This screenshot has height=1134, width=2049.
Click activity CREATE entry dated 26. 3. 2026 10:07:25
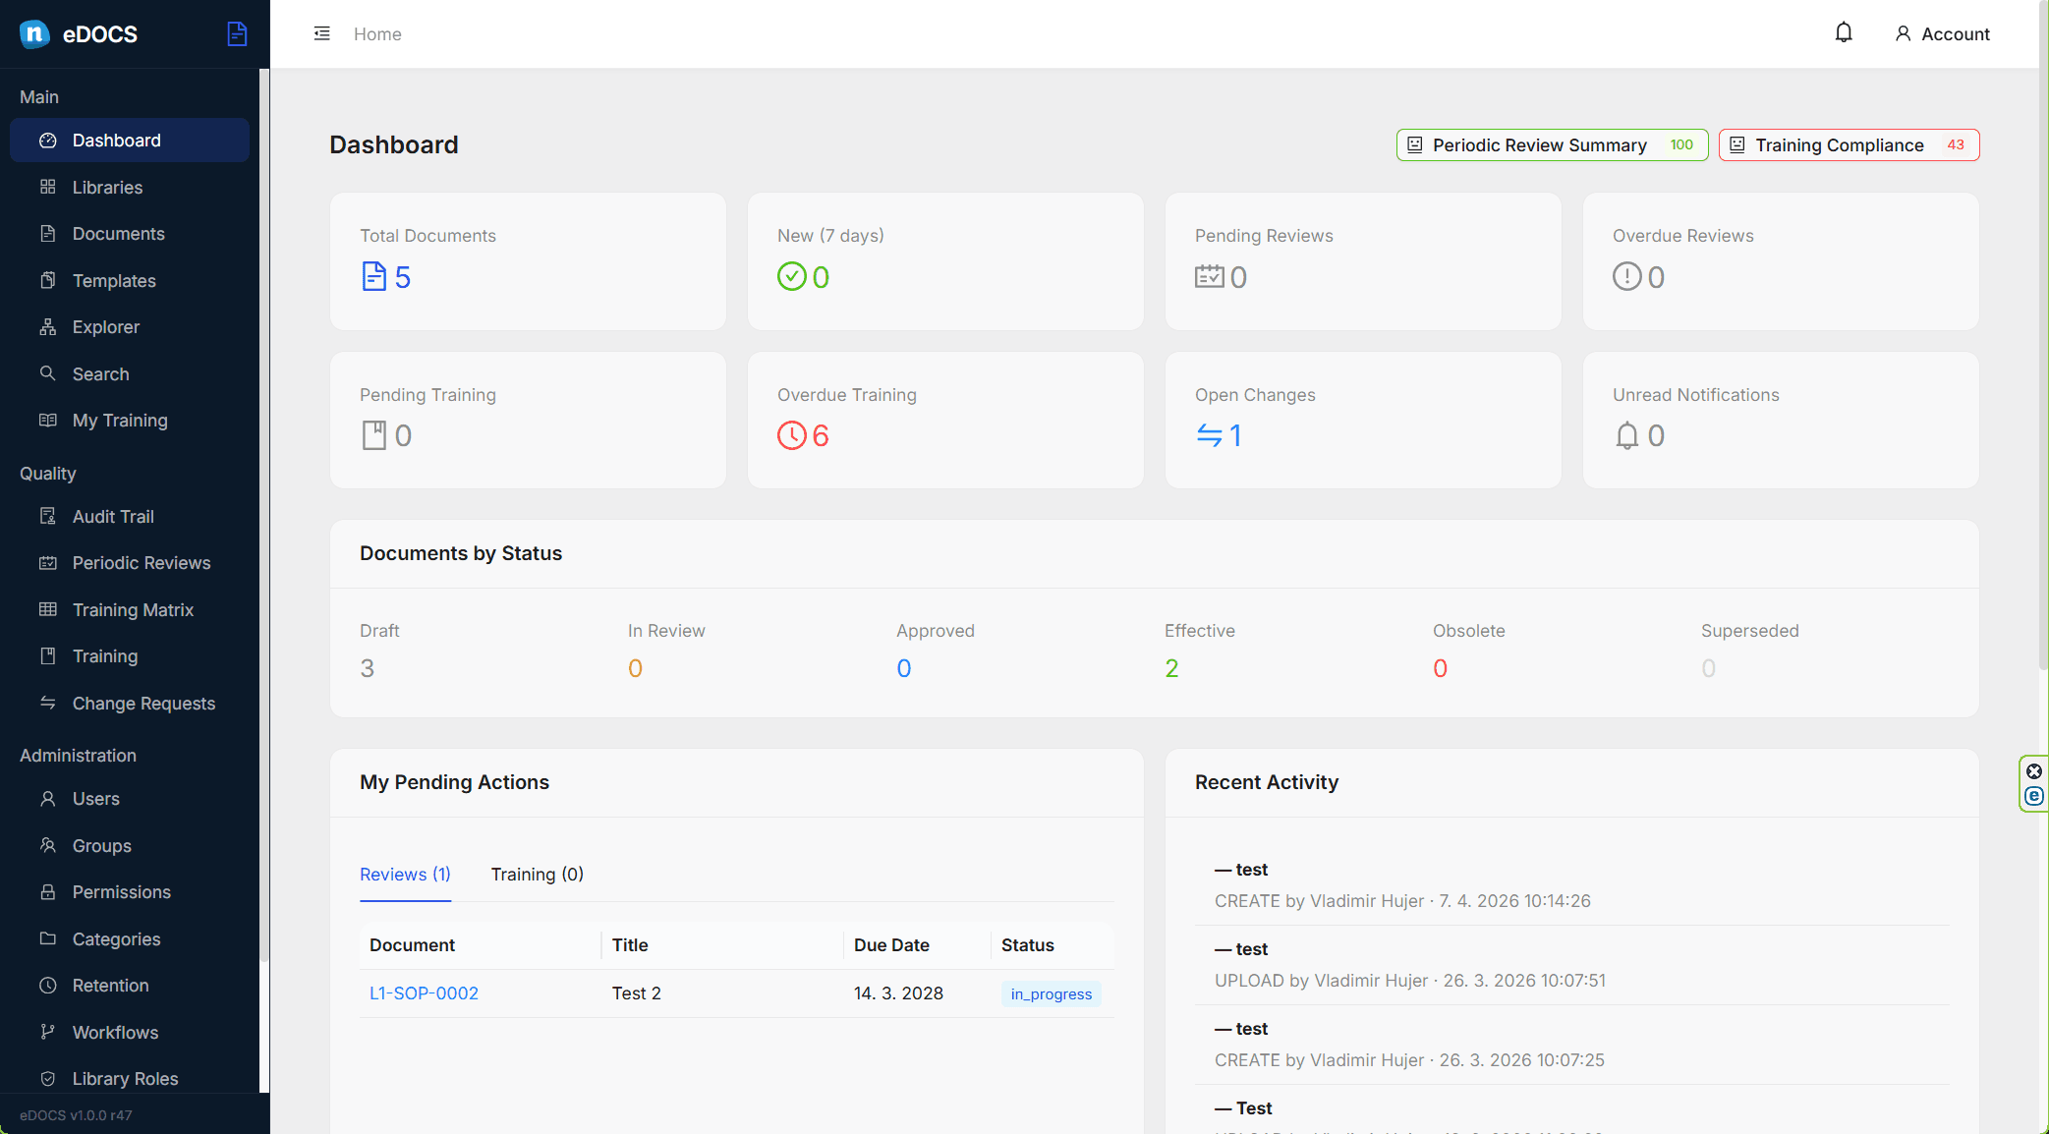click(x=1571, y=1045)
